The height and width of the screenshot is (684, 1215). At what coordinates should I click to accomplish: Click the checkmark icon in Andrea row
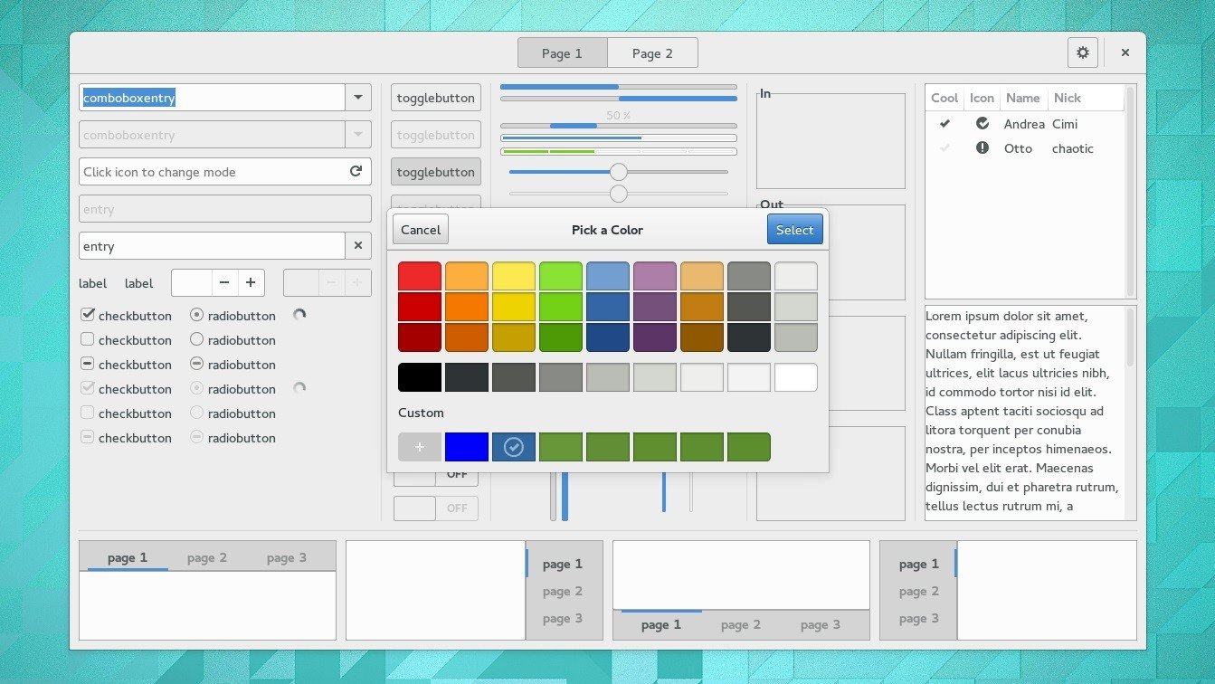pyautogui.click(x=982, y=124)
